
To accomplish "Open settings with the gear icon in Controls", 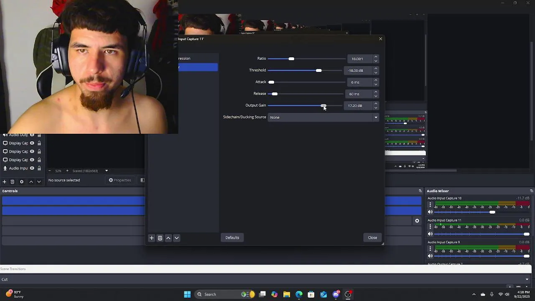I will 417,221.
